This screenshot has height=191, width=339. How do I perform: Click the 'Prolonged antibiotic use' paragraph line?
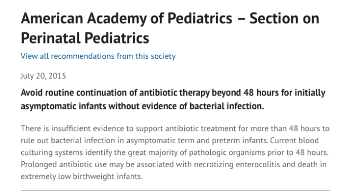[174, 164]
